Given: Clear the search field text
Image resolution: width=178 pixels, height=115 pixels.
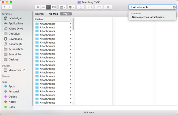Looking at the screenshot, I should 174,7.
